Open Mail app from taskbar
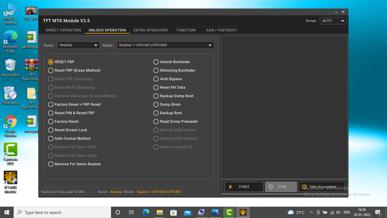387x218 pixels. click(188, 212)
